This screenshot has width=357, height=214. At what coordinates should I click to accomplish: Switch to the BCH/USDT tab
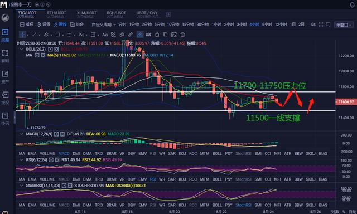(116, 14)
